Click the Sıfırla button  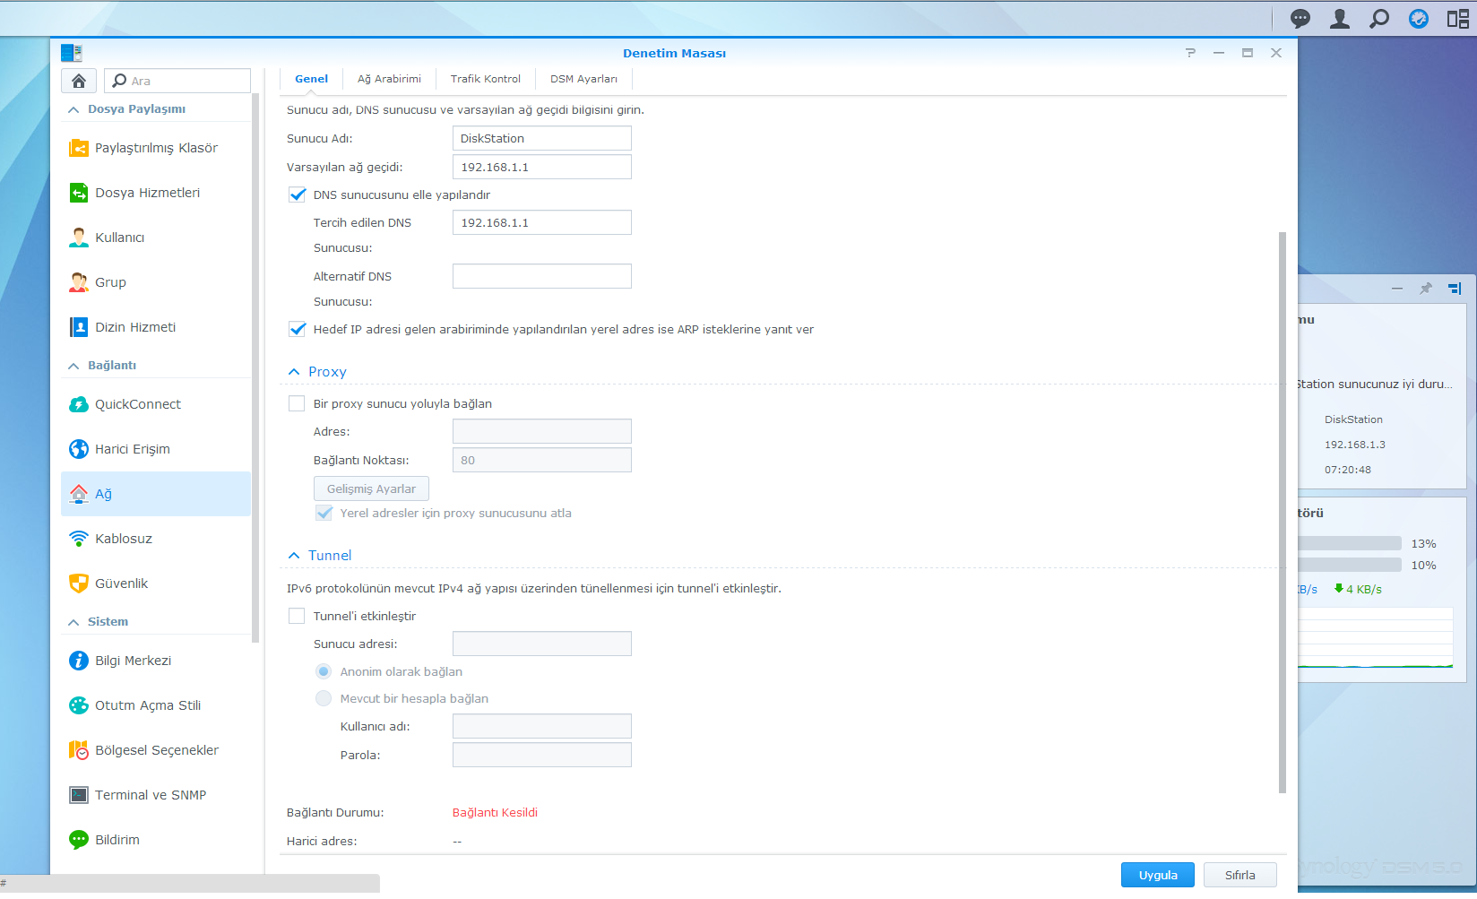click(x=1239, y=875)
